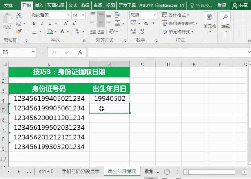Click the percent style icon
The height and width of the screenshot is (179, 251).
pos(146,24)
